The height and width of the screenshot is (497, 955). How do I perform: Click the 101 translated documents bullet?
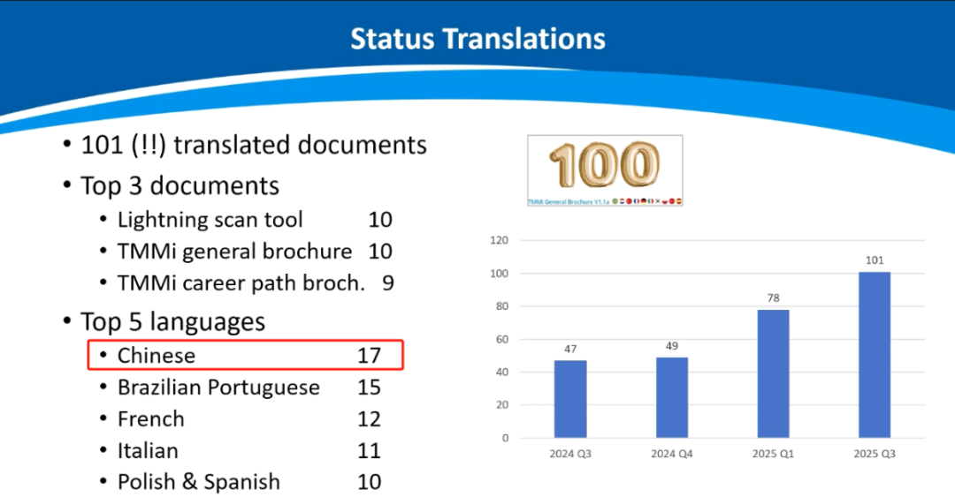[x=254, y=145]
